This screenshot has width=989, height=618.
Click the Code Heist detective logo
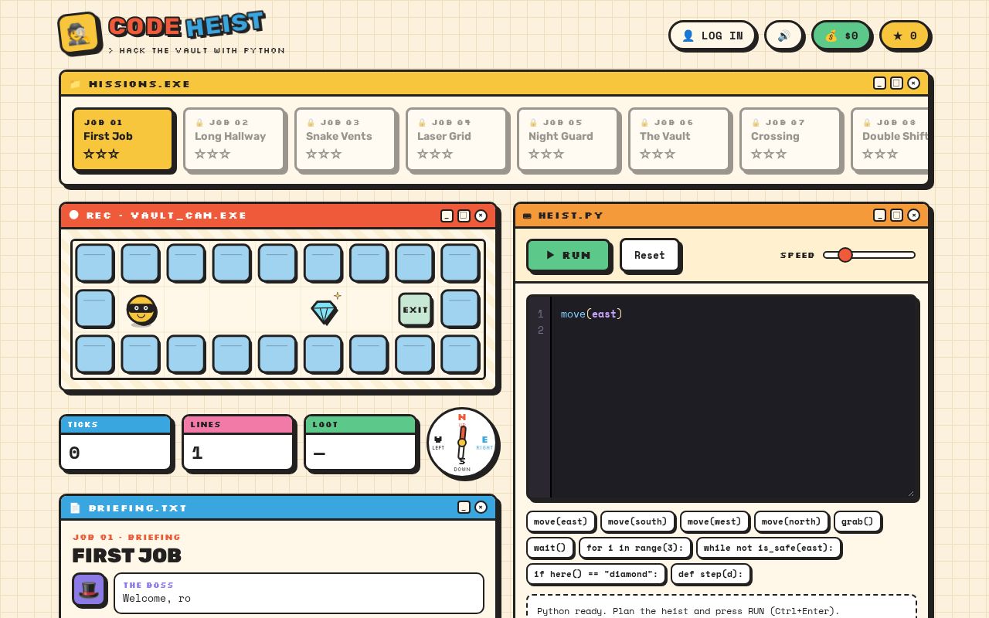(x=80, y=33)
